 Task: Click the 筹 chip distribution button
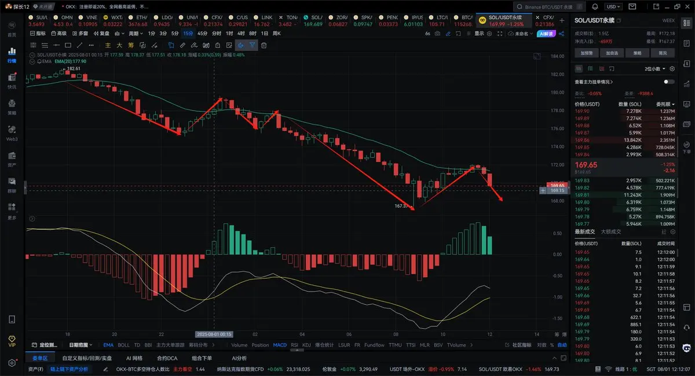(x=131, y=45)
